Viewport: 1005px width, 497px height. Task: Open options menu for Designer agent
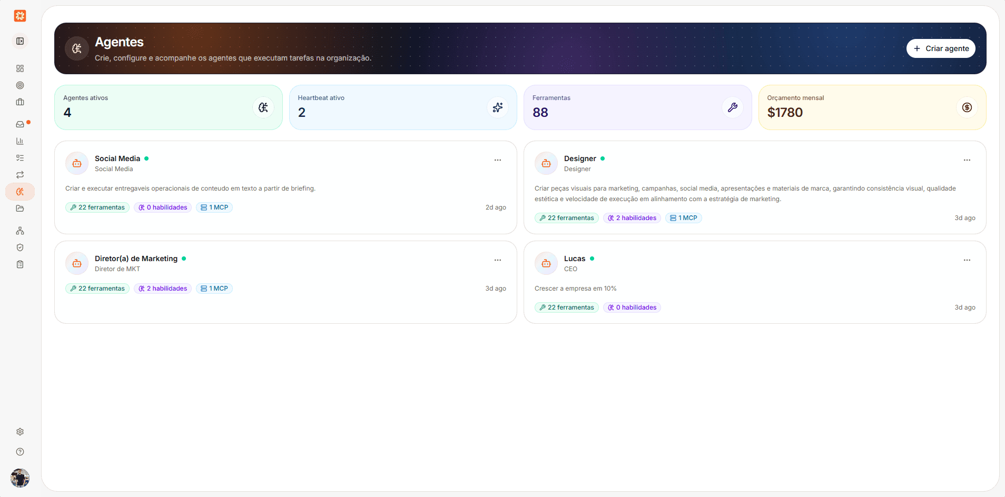(x=967, y=160)
